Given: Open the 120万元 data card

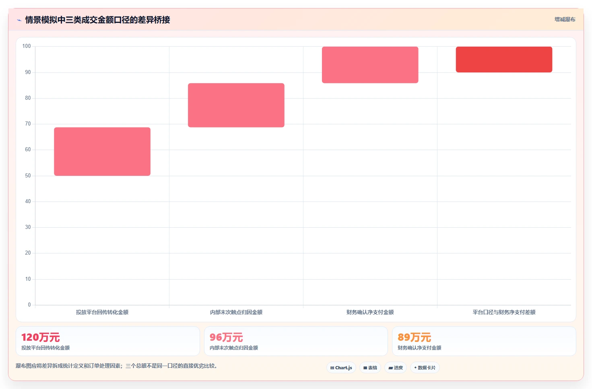Looking at the screenshot, I should (x=108, y=341).
